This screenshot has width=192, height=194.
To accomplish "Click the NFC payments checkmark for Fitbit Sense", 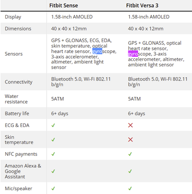I will point(53,154).
